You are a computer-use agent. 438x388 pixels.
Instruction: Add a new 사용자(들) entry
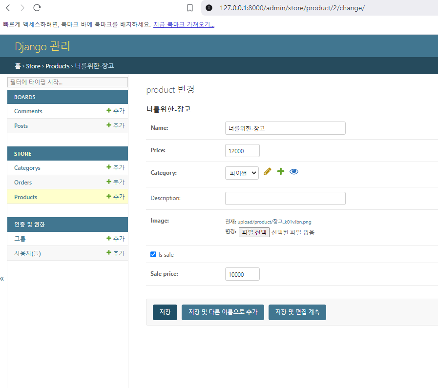(x=116, y=253)
